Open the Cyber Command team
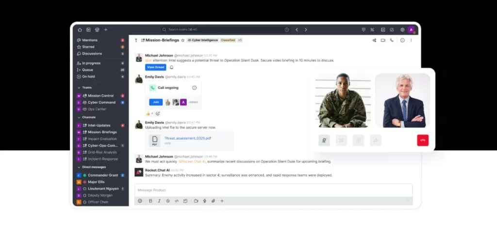 click(100, 103)
